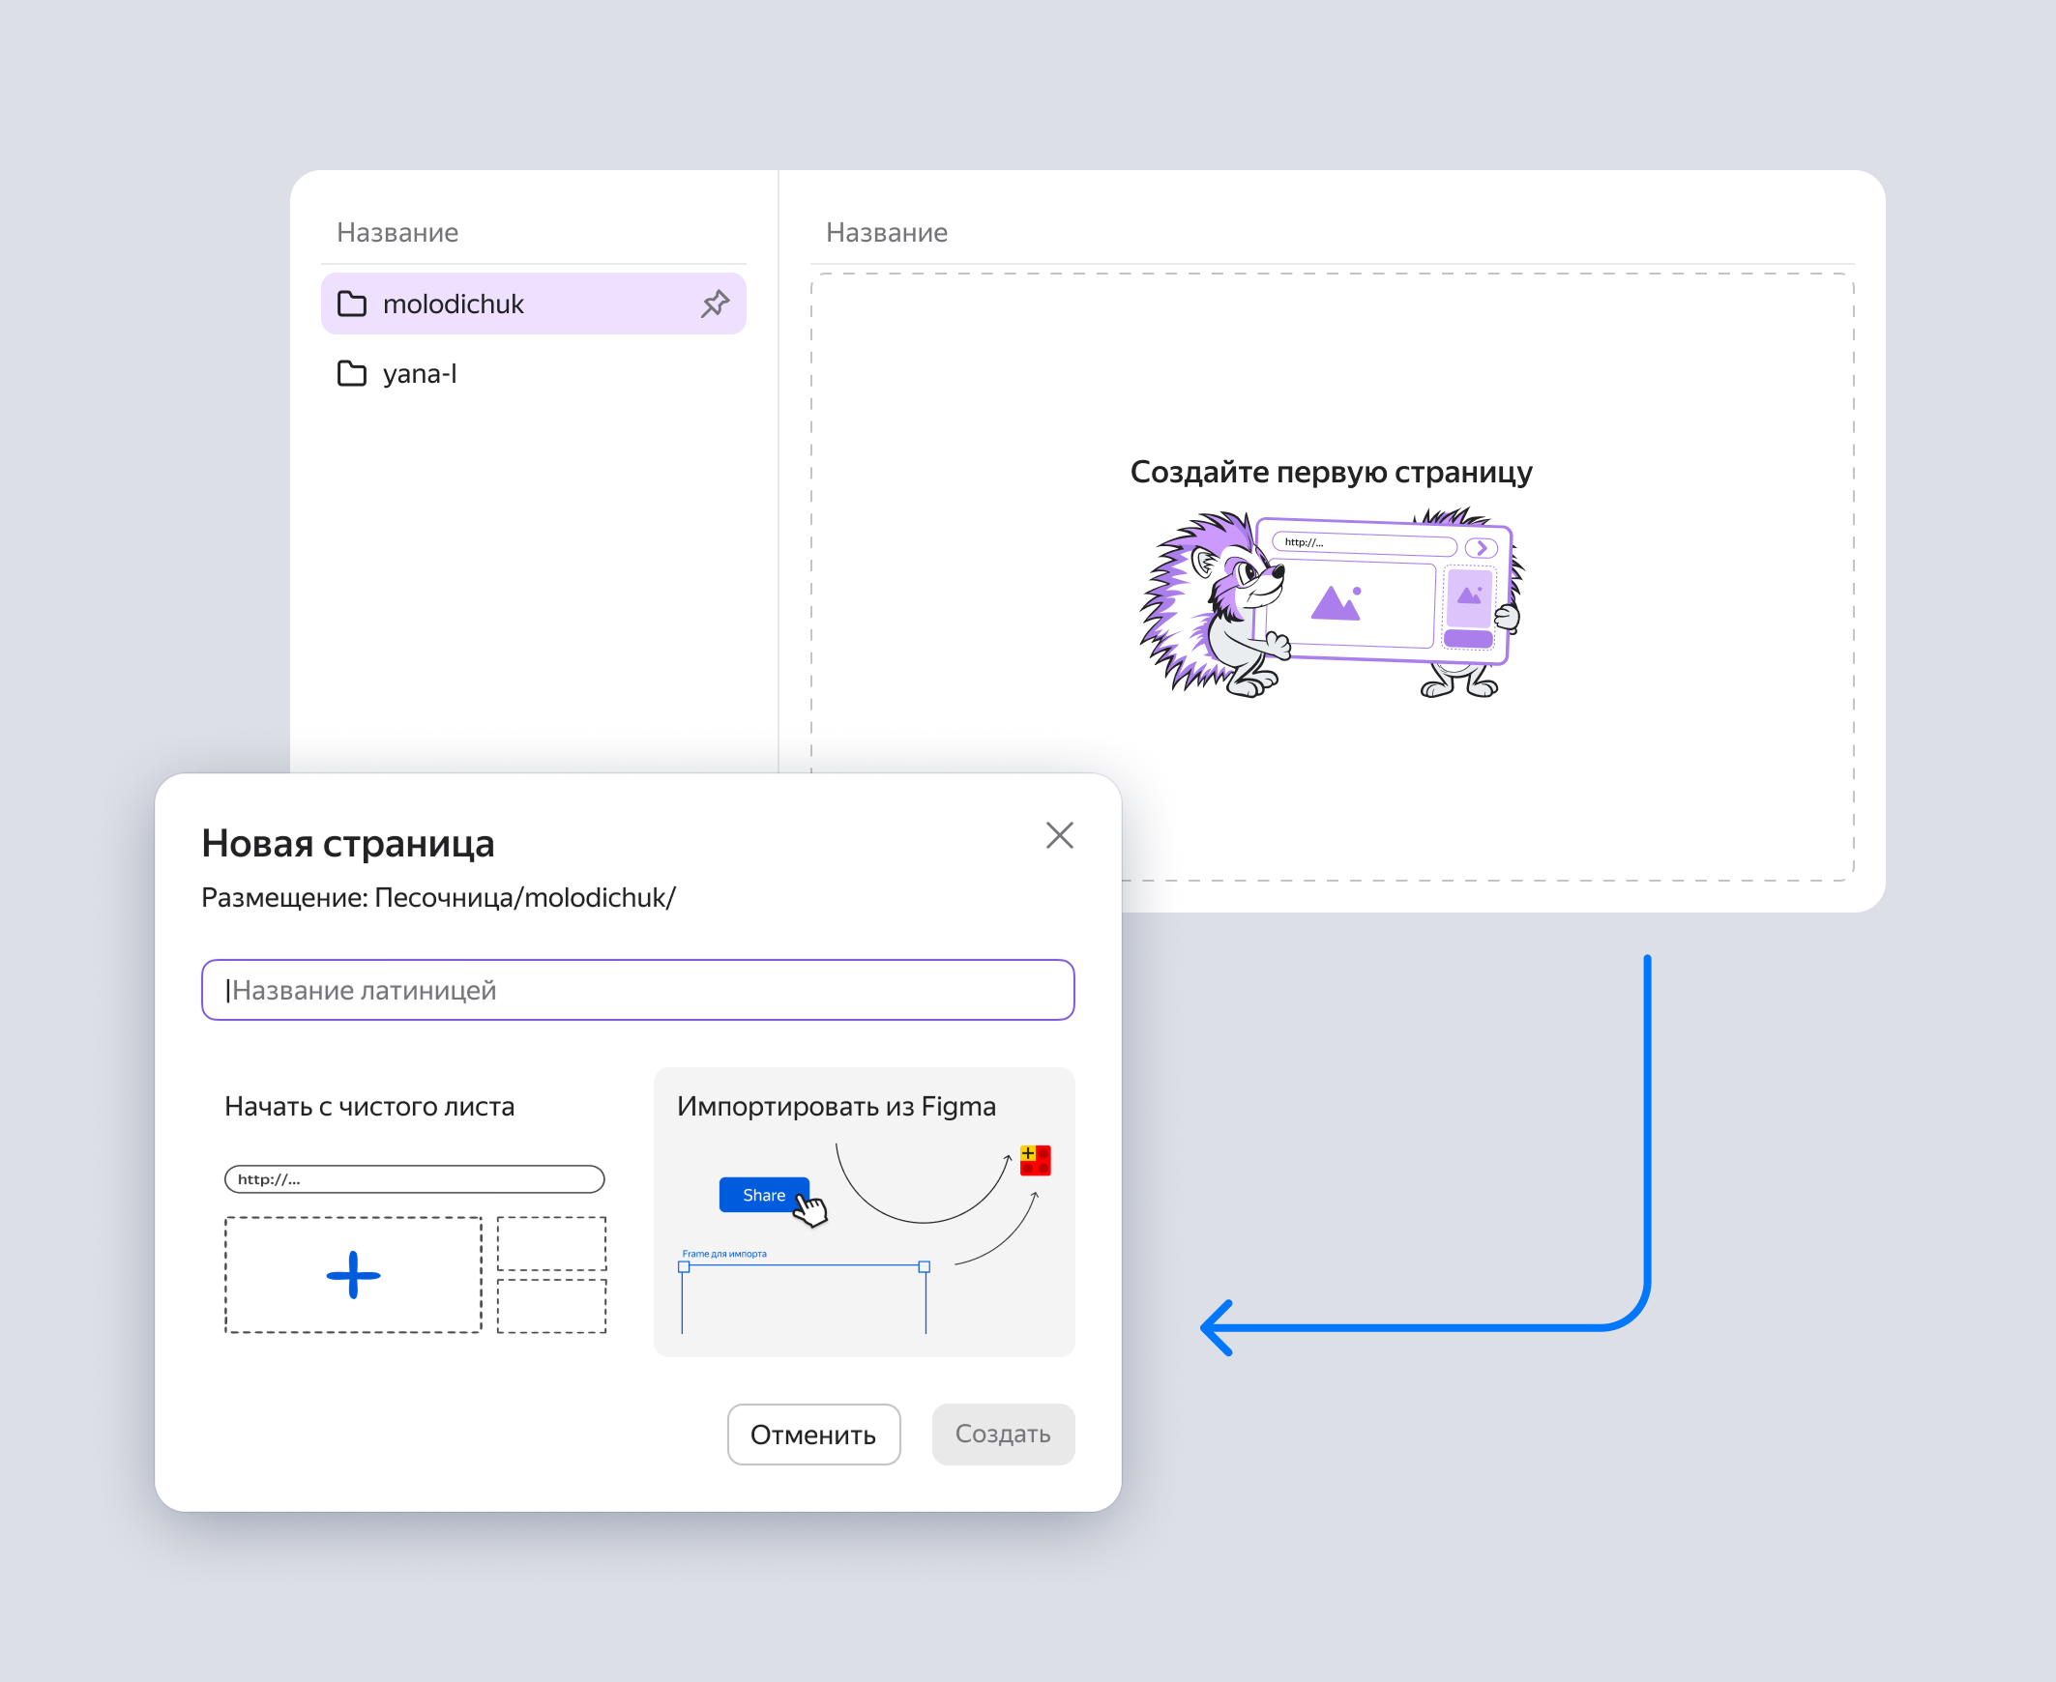The height and width of the screenshot is (1682, 2056).
Task: Open the yana-l folder
Action: click(533, 374)
